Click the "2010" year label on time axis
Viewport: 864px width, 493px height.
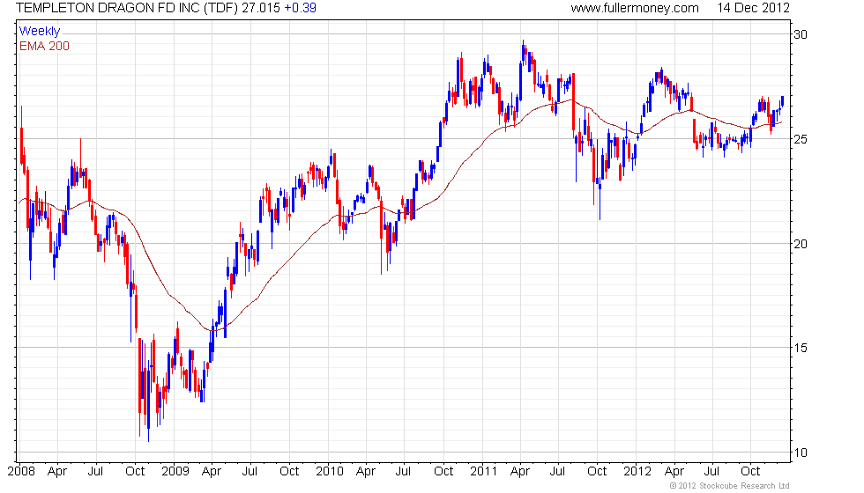click(330, 472)
